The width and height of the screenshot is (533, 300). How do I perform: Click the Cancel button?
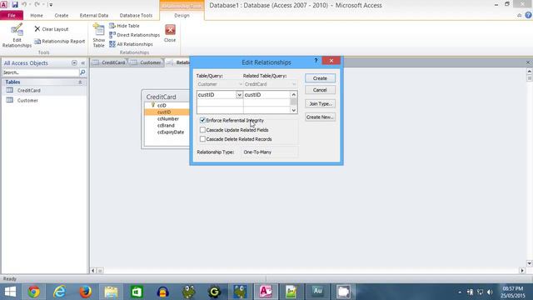pyautogui.click(x=320, y=90)
